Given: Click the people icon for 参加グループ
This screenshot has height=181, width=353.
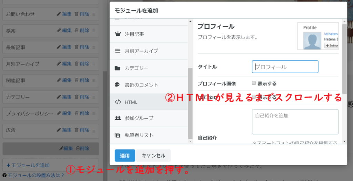Looking at the screenshot, I should 118,118.
